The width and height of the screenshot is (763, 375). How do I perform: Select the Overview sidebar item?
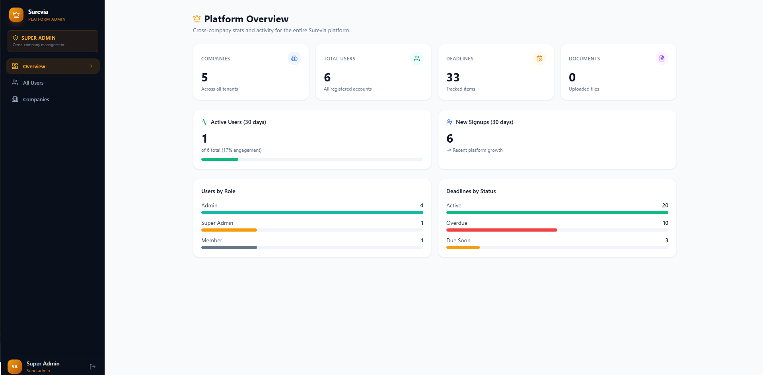(53, 66)
